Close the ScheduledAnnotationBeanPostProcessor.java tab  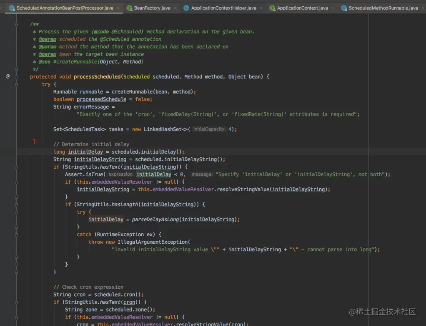(118, 8)
